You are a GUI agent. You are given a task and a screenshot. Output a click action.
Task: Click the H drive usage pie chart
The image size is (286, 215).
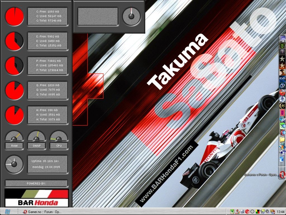coord(15,115)
